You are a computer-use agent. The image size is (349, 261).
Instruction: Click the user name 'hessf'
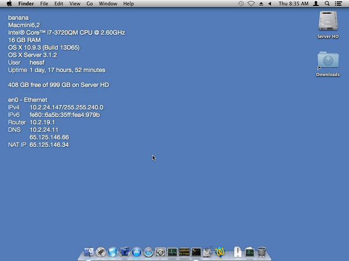click(x=37, y=63)
